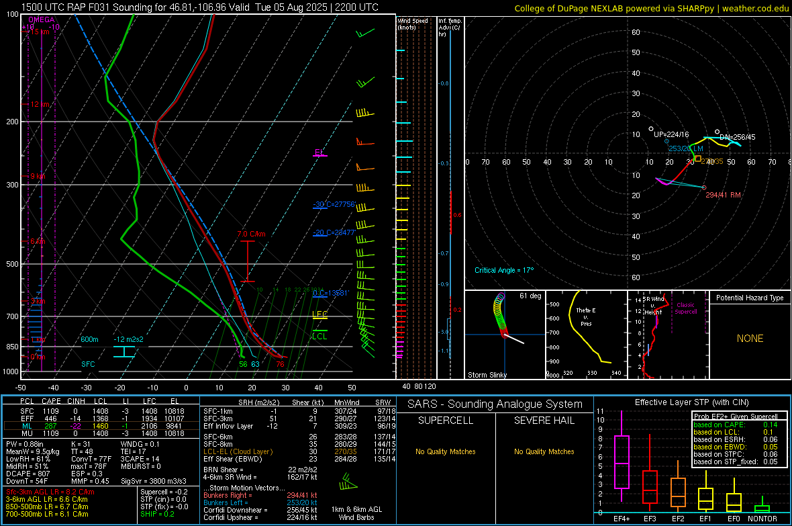
Task: Click the Supercell = -0.2 composite value
Action: 164,492
